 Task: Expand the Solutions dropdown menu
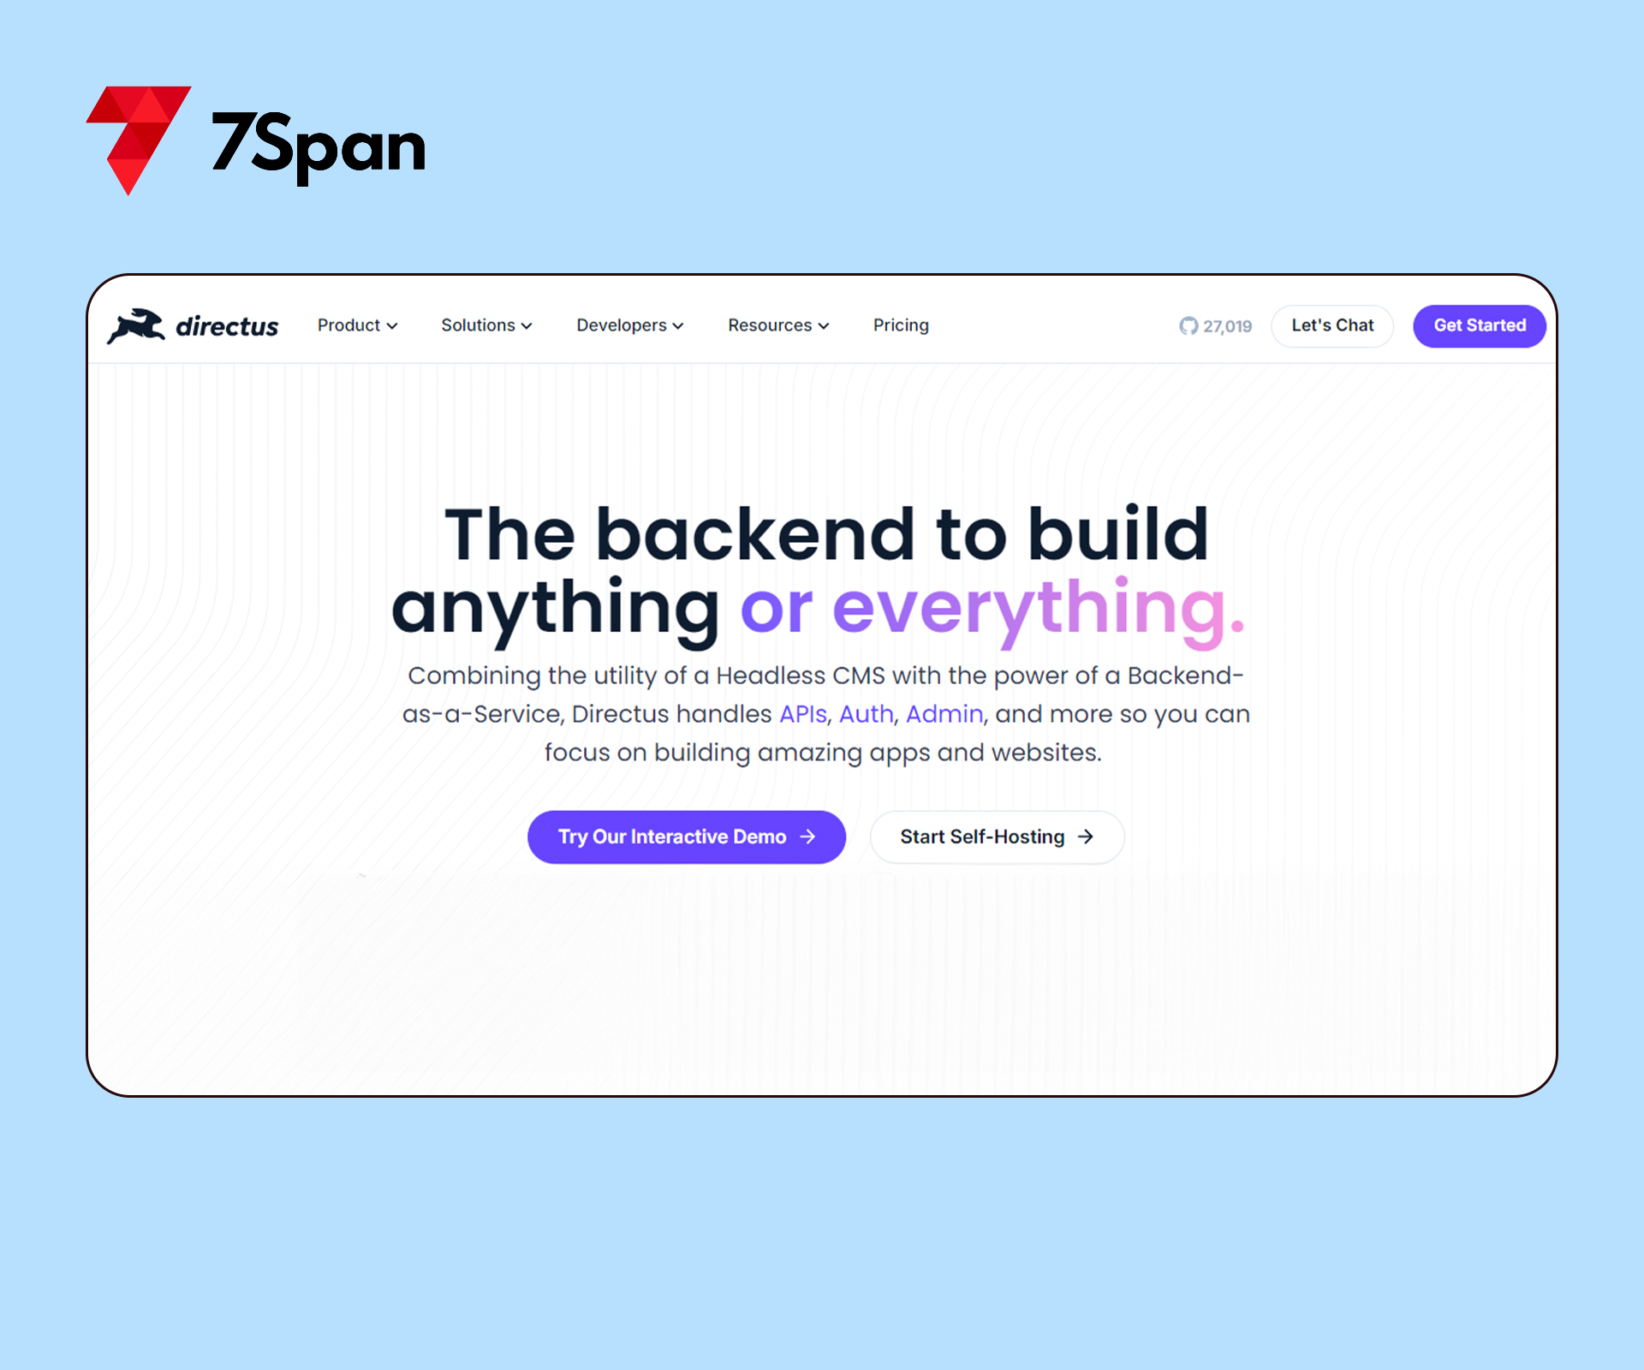point(485,325)
